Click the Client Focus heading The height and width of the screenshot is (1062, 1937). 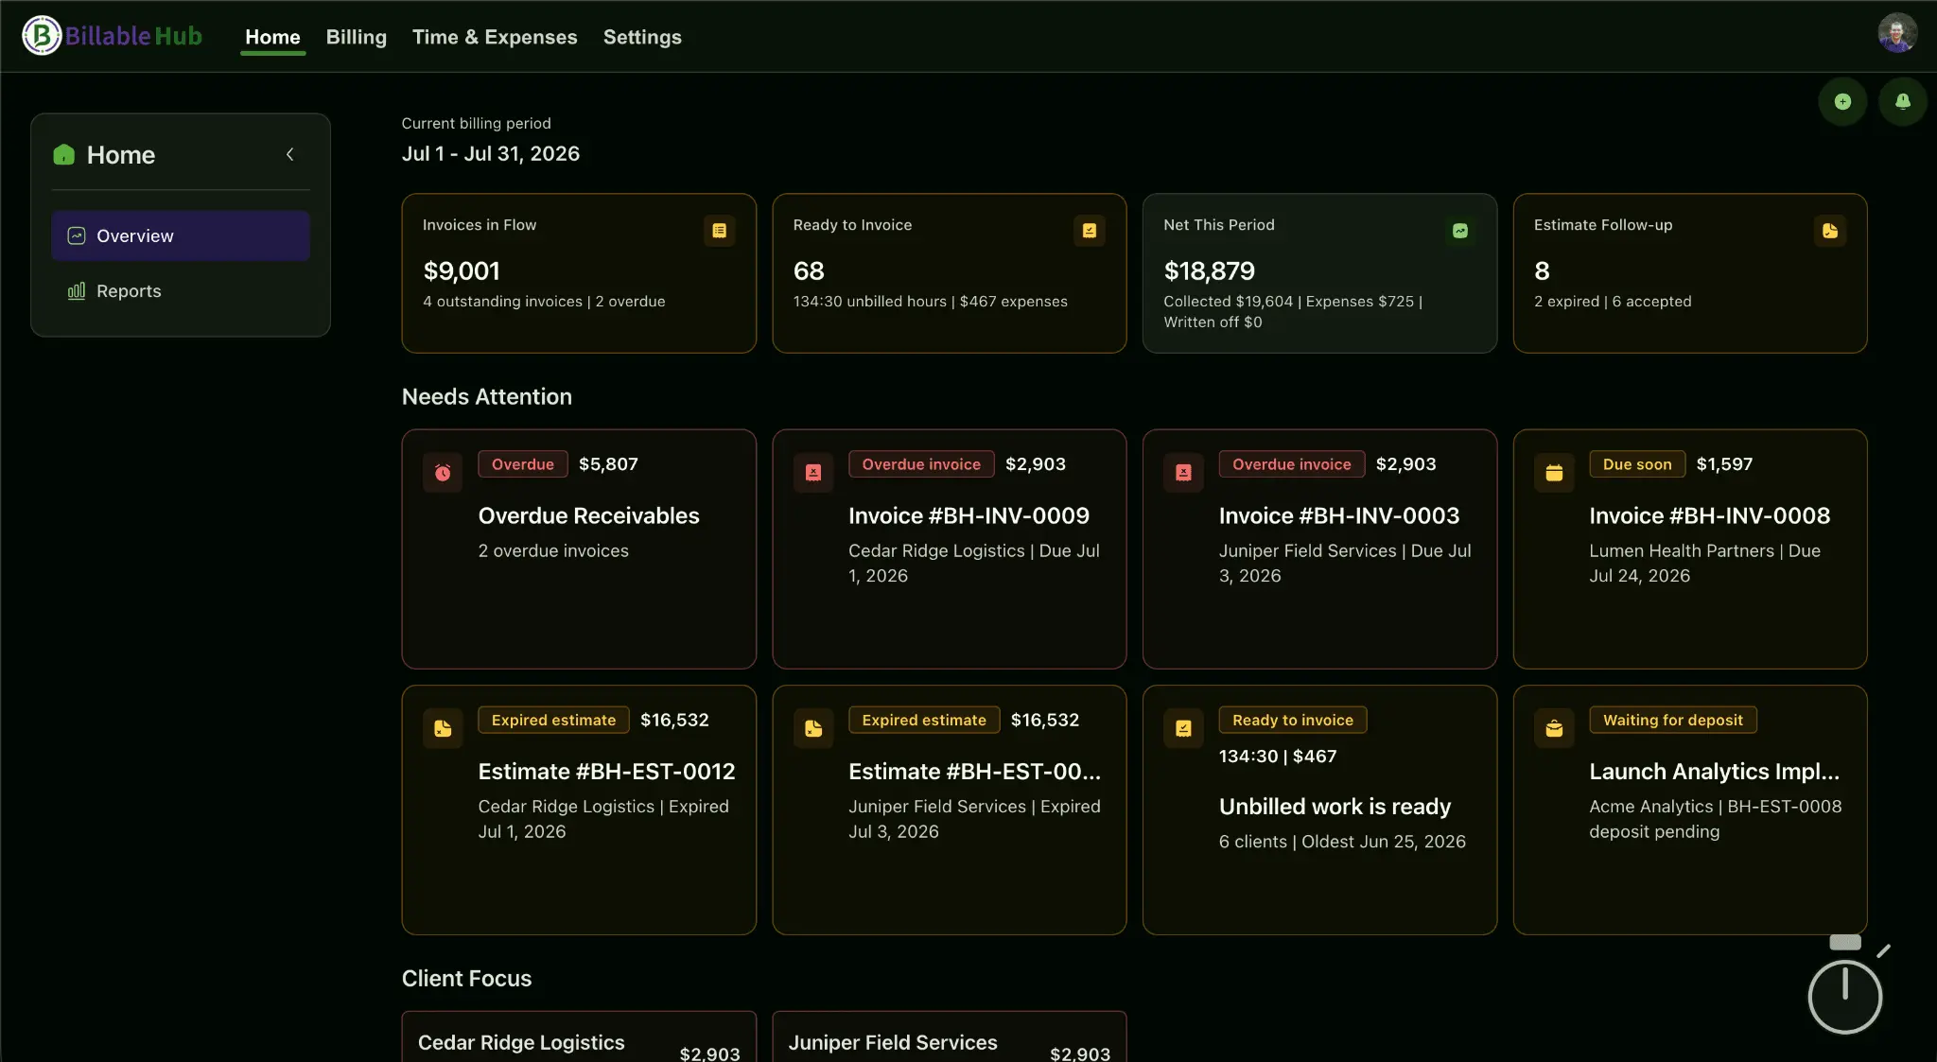click(x=466, y=979)
